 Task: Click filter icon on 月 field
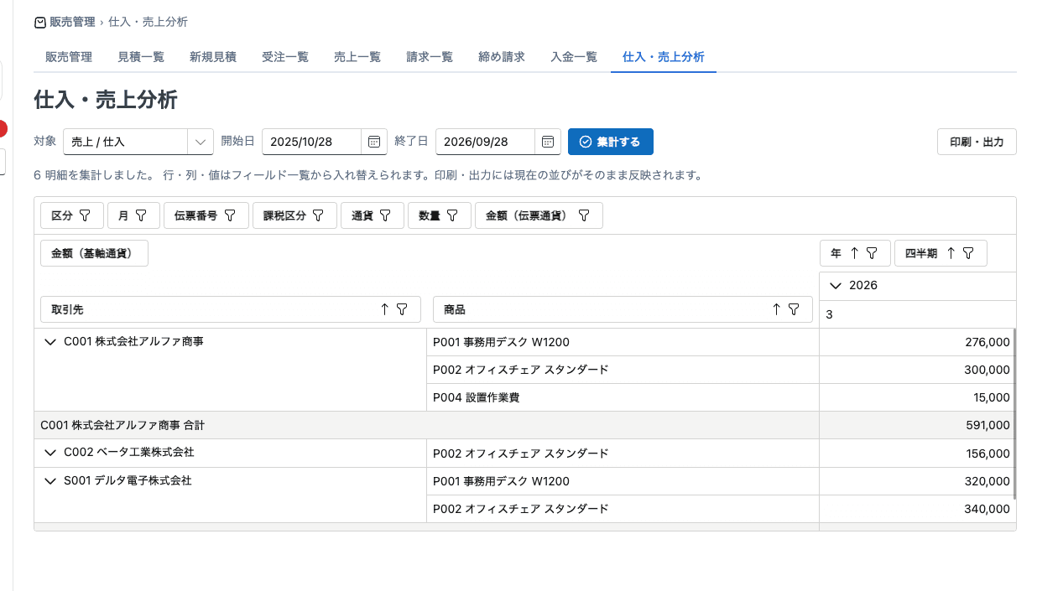141,215
